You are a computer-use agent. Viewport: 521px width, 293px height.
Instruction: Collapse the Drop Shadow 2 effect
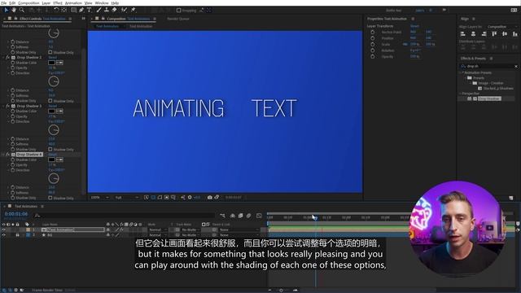(3, 58)
